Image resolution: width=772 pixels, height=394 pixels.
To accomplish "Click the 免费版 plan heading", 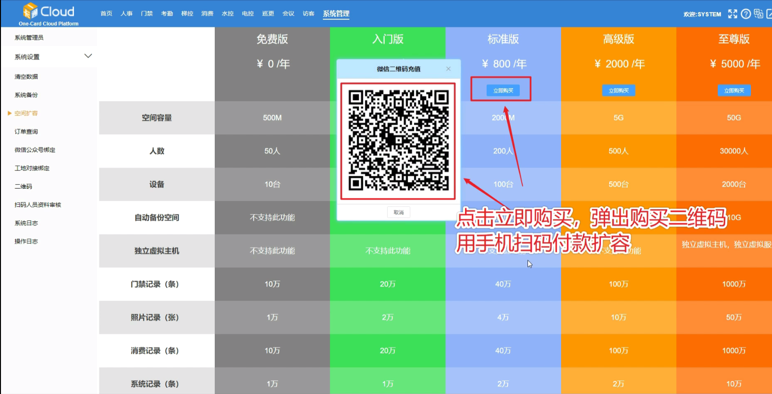I will pos(272,39).
